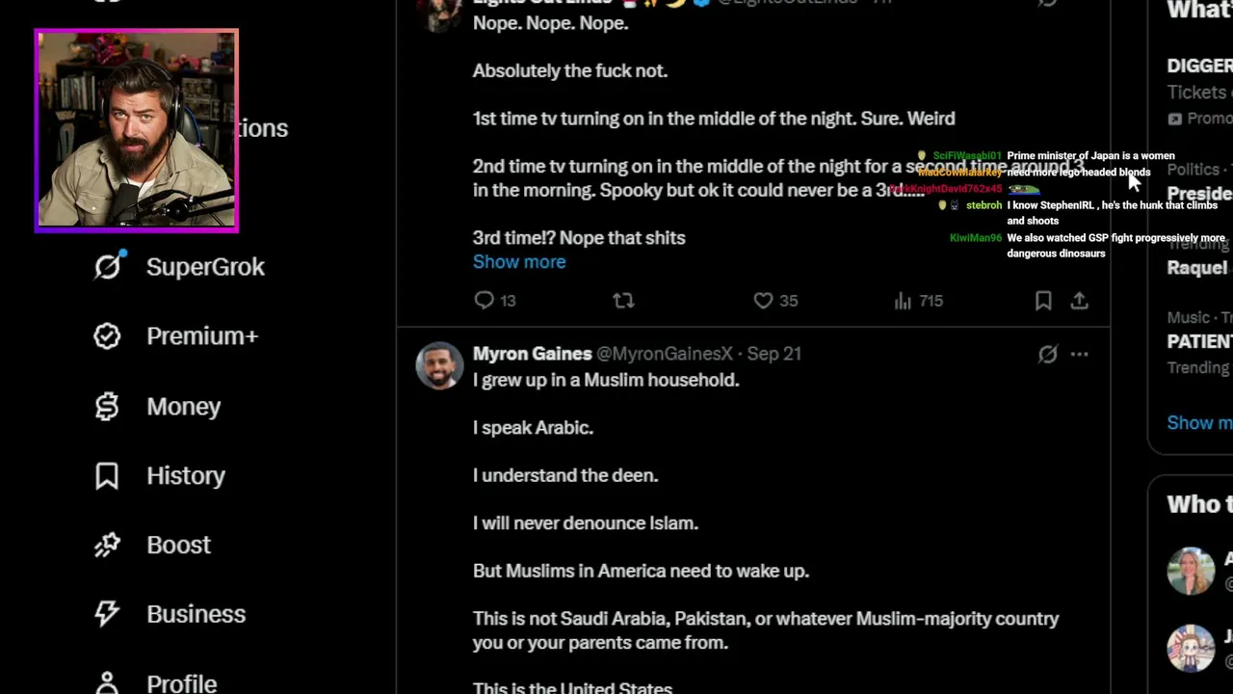Select Boost in sidebar
The image size is (1233, 694).
tap(152, 545)
